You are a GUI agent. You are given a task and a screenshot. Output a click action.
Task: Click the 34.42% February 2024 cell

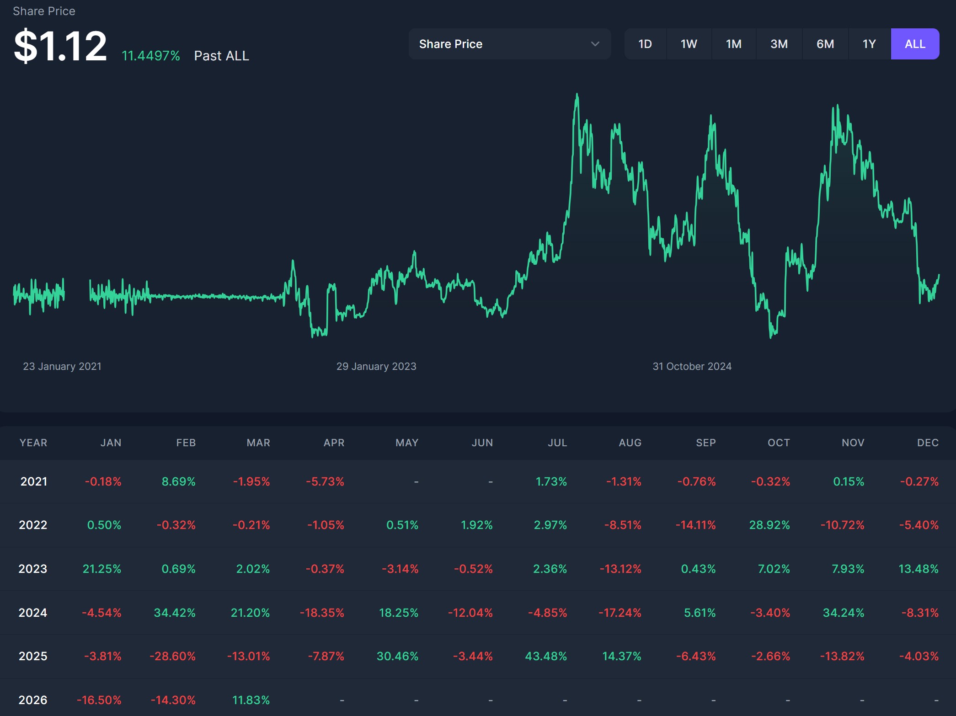(x=174, y=612)
